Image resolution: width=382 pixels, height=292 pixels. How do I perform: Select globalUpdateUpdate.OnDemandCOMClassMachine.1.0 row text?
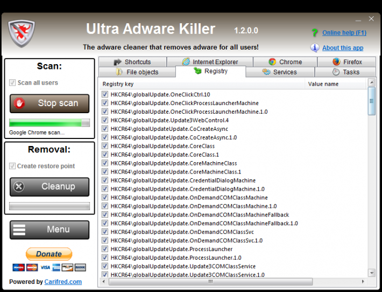pos(194,206)
